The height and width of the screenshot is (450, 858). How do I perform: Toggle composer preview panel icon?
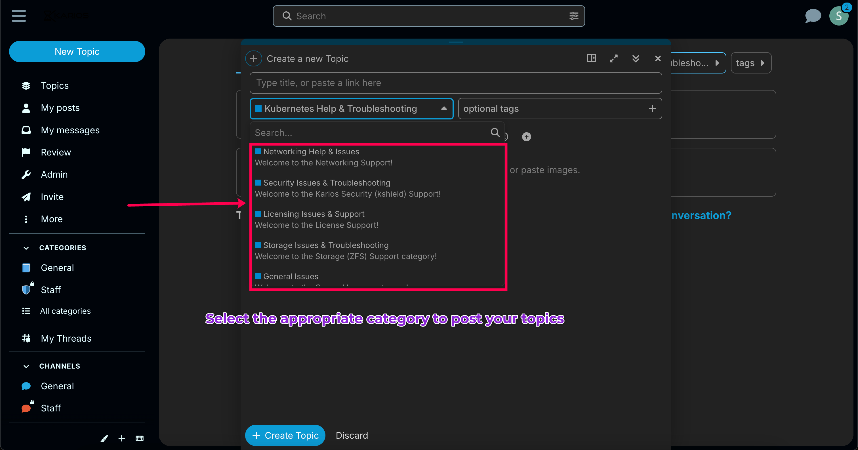click(591, 58)
